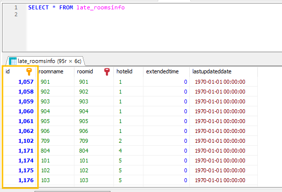
Task: Click the FROM keyword in the query
Action: [x=66, y=7]
